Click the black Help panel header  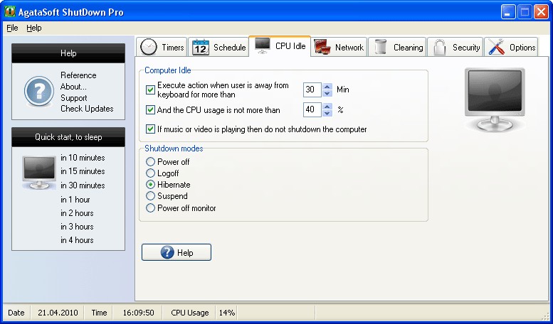pos(68,53)
